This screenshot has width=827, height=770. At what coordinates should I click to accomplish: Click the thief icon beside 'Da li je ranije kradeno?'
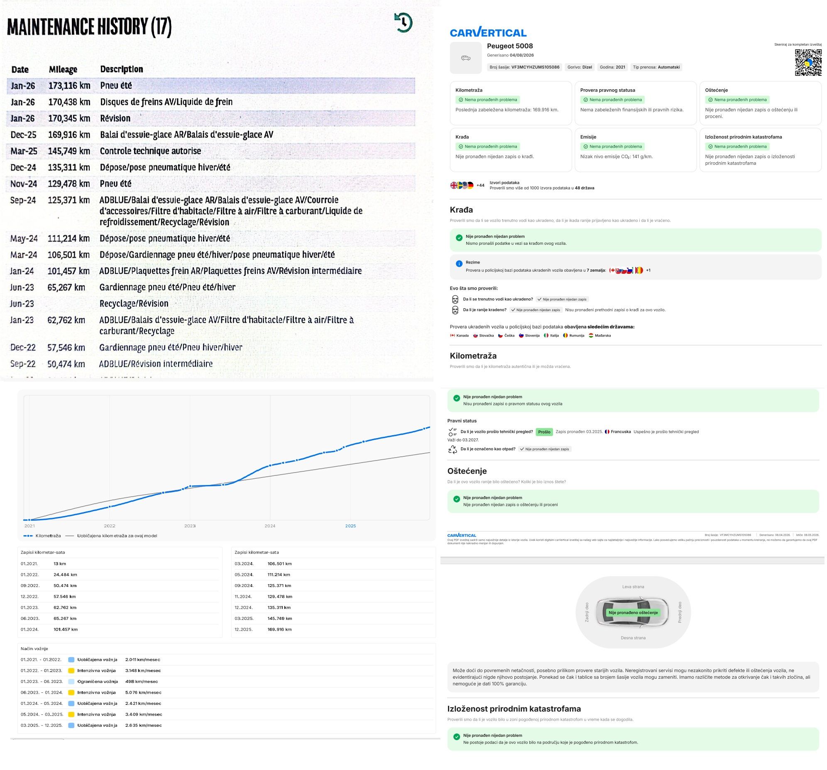click(455, 310)
